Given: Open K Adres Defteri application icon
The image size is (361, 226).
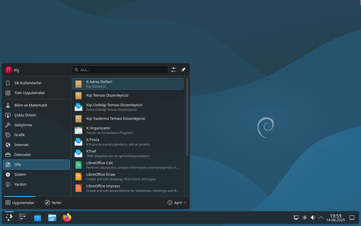Looking at the screenshot, I should (x=78, y=84).
